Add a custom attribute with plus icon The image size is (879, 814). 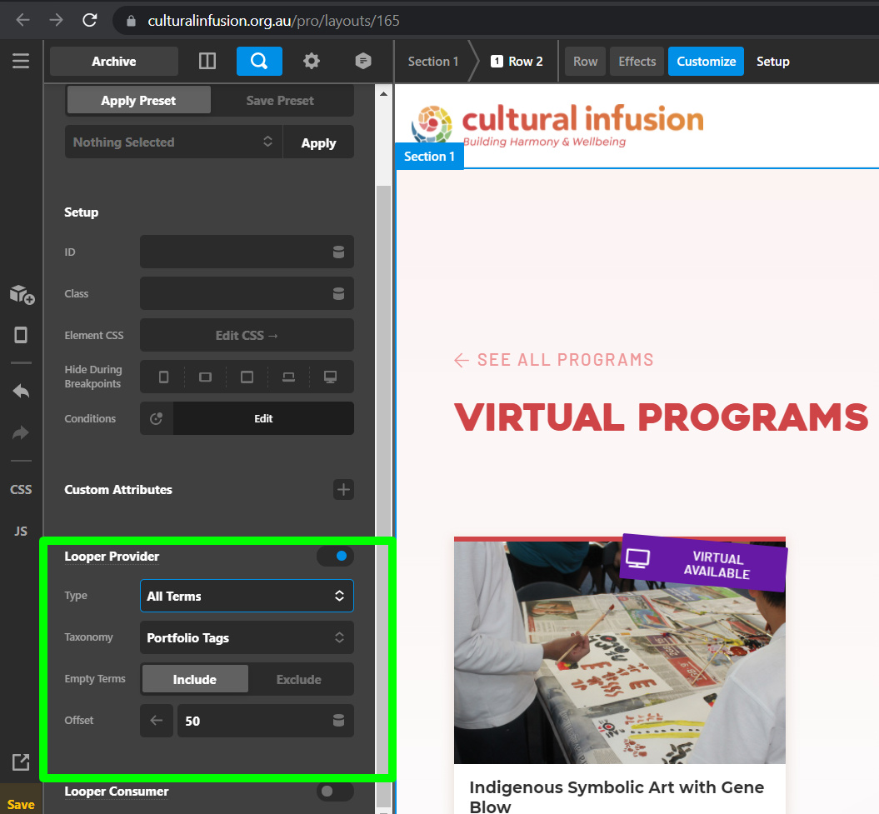[343, 489]
